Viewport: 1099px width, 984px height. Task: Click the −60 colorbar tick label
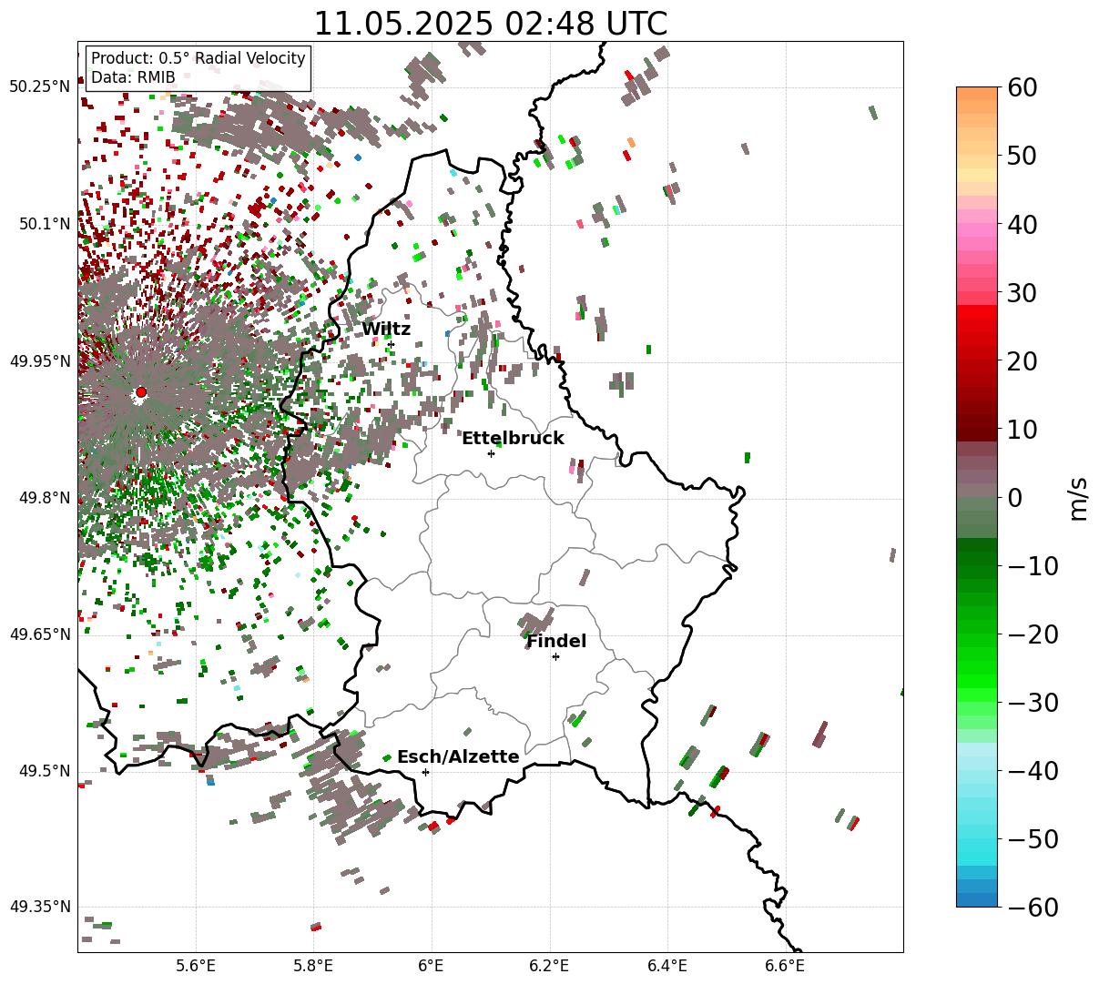click(x=1033, y=907)
